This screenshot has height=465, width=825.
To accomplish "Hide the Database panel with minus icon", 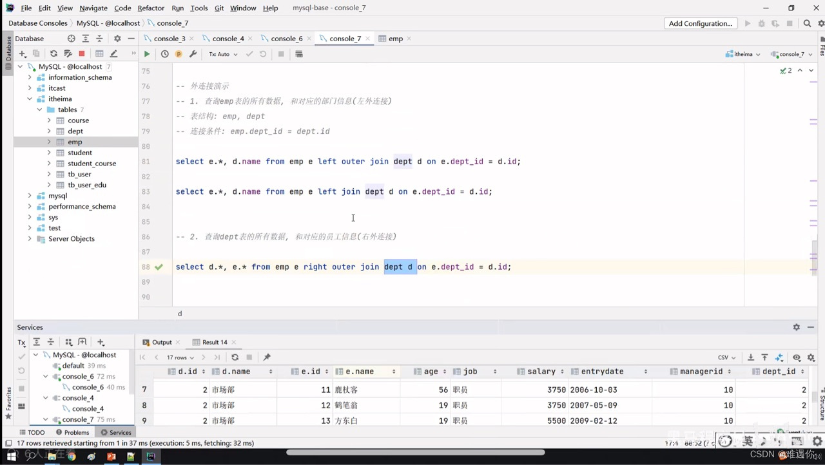I will tap(131, 39).
